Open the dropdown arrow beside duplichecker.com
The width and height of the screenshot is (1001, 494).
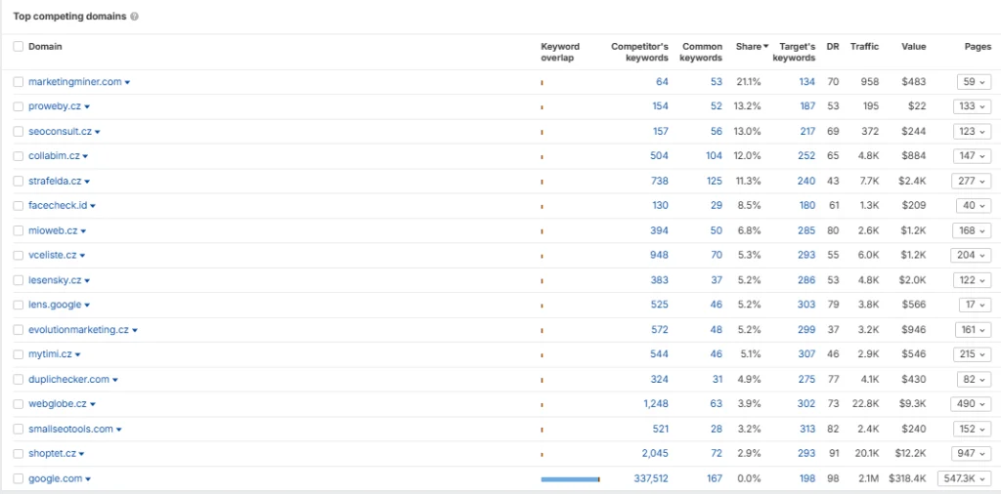tap(115, 380)
